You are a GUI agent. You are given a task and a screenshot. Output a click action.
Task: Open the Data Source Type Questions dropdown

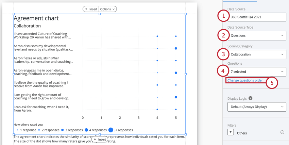(x=257, y=36)
